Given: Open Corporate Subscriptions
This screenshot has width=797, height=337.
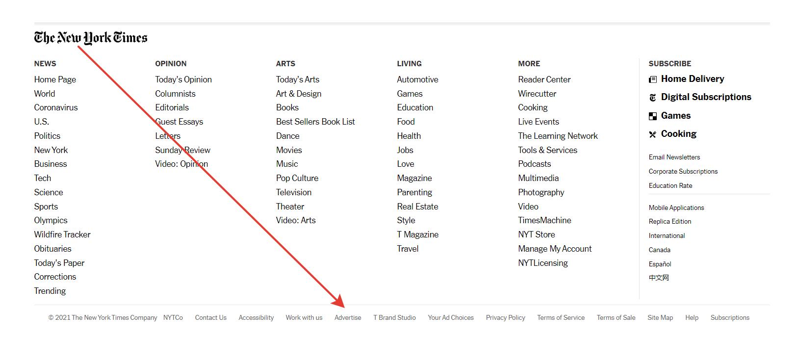Looking at the screenshot, I should point(683,171).
